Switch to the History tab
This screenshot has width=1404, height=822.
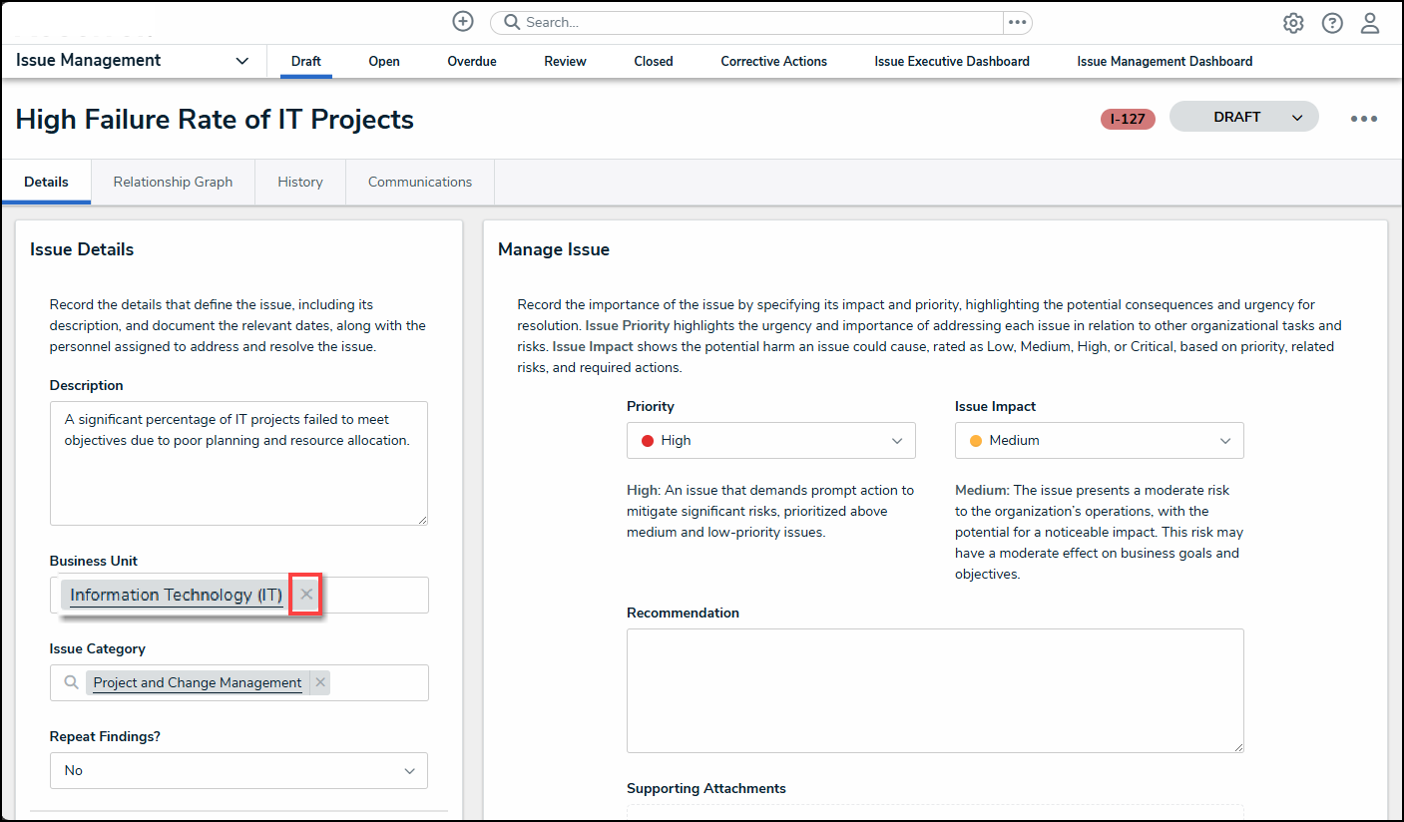pyautogui.click(x=300, y=182)
